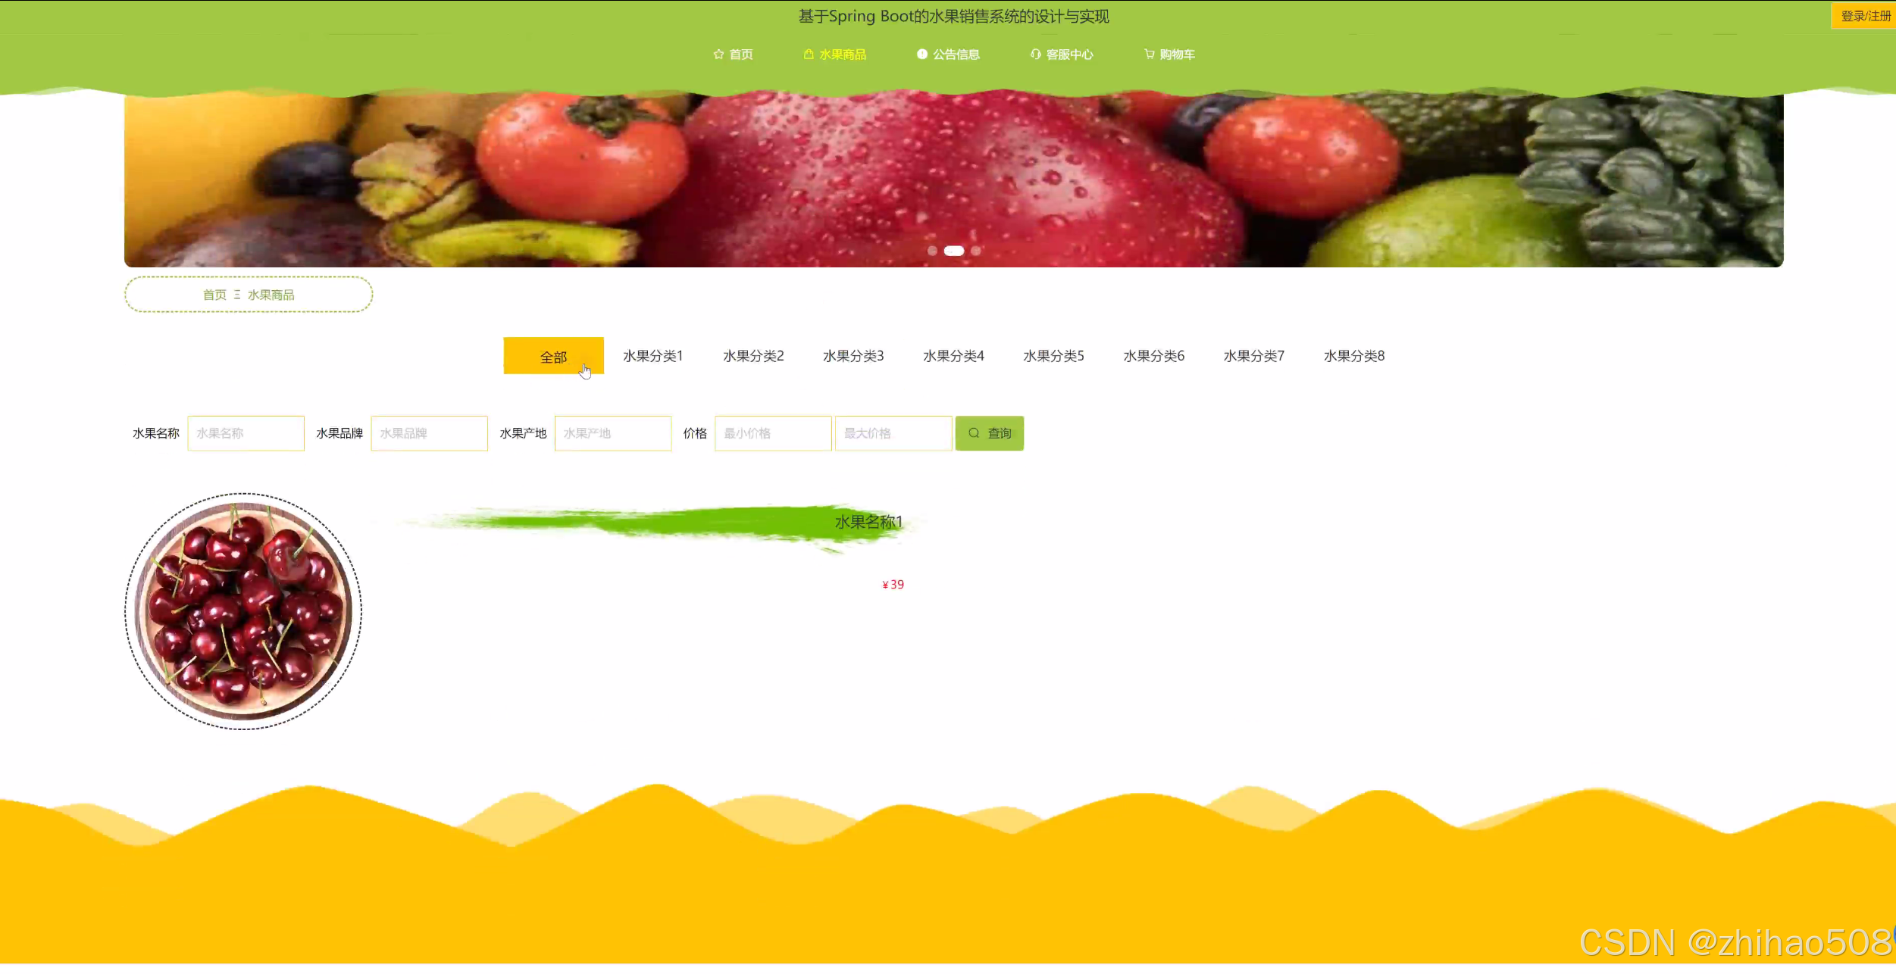Select the active middle carousel indicator
The height and width of the screenshot is (974, 1896).
pyautogui.click(x=954, y=251)
